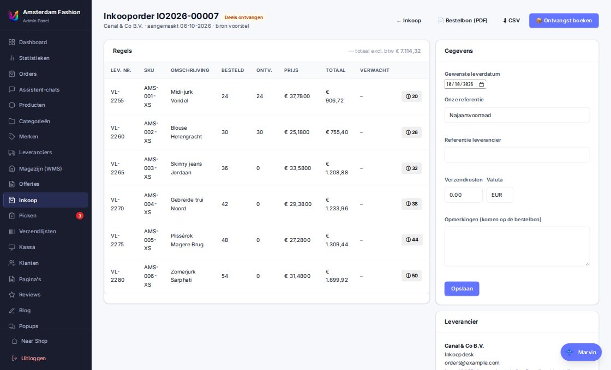Click the stock badge 50 on Zomerjurk Sarphati row

click(x=411, y=276)
